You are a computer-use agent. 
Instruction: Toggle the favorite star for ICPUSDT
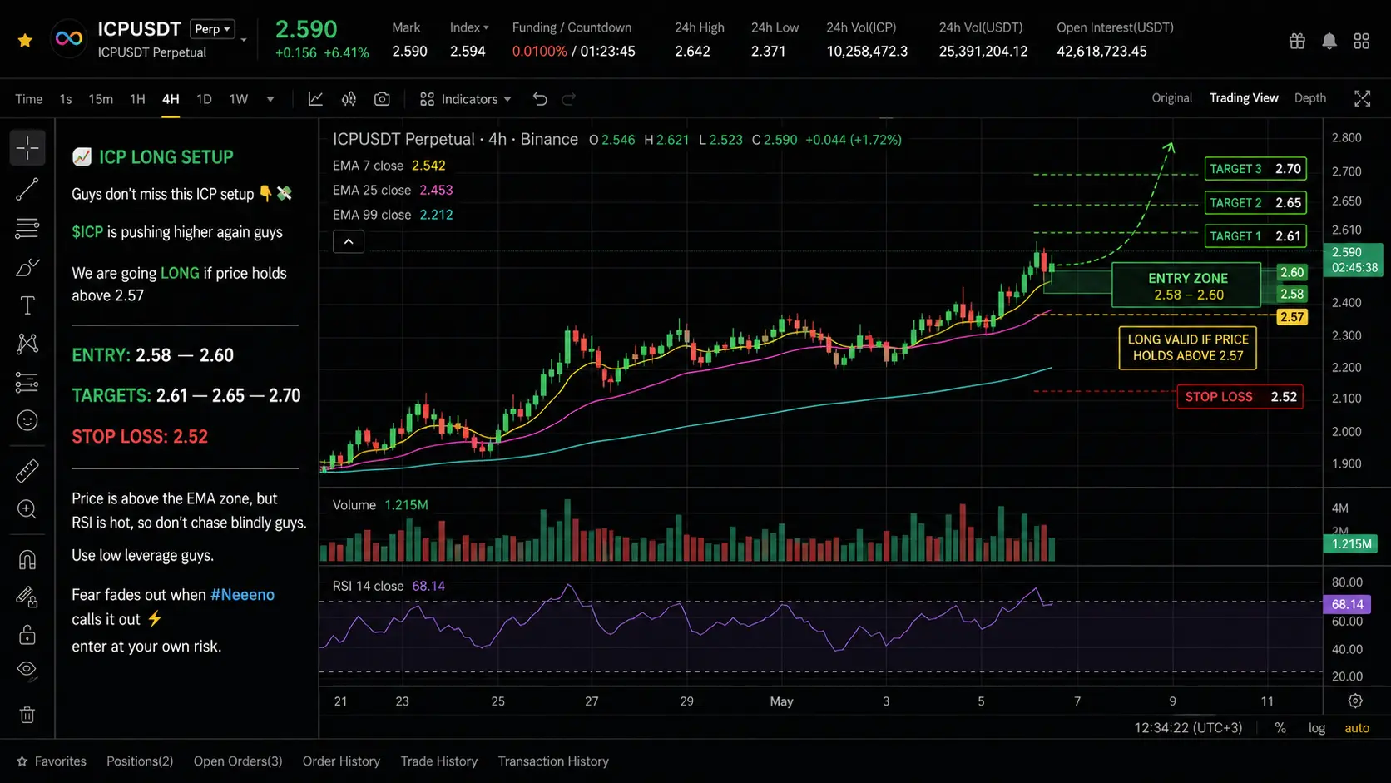point(25,40)
